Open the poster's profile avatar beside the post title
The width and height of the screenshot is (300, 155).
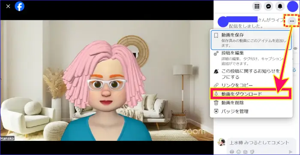(223, 21)
